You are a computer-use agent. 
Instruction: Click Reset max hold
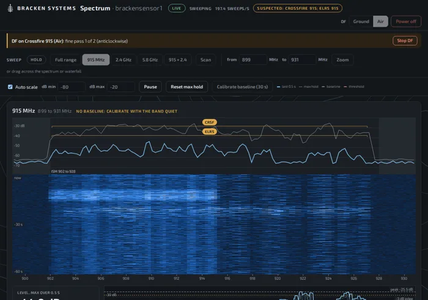pyautogui.click(x=186, y=87)
